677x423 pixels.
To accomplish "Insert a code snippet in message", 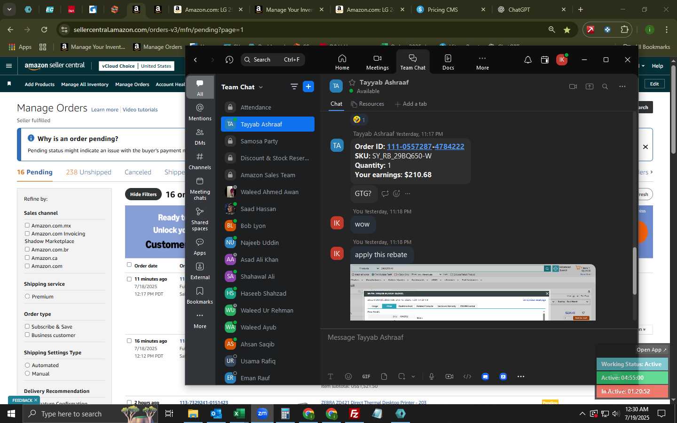I will [467, 376].
